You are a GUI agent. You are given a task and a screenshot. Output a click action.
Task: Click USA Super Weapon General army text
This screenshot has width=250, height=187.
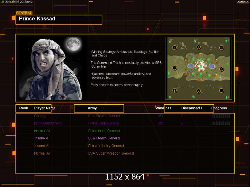111,153
